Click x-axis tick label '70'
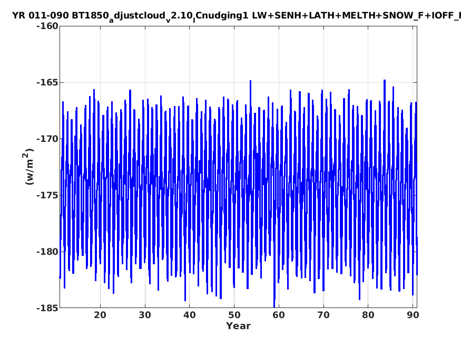The height and width of the screenshot is (346, 461). click(323, 315)
